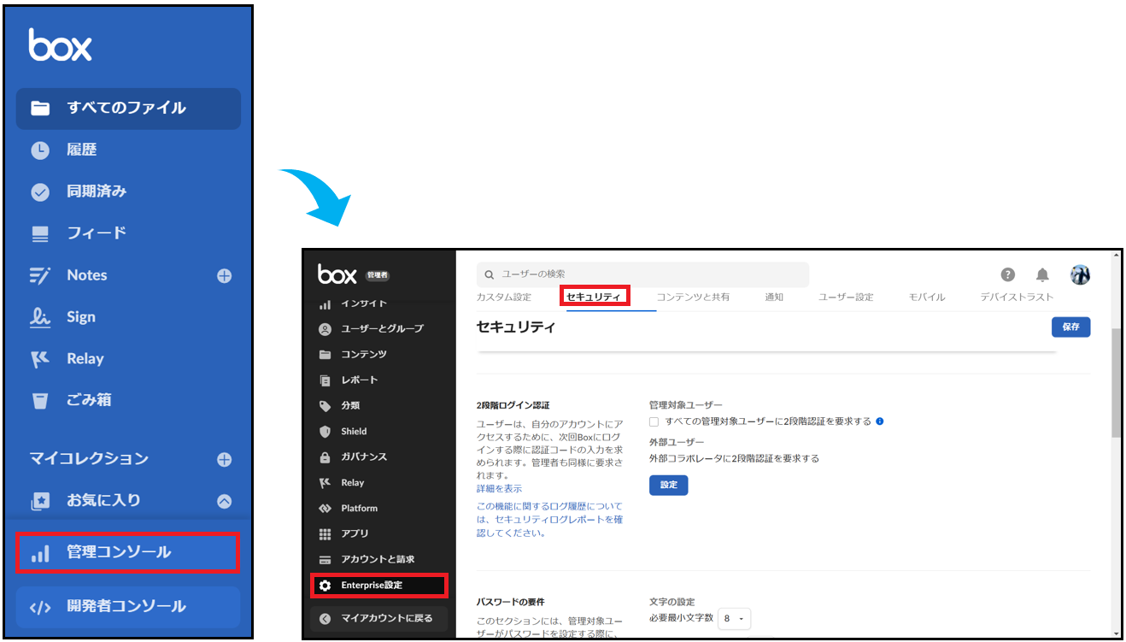Click info icon beside 2段階認証 checkbox
The height and width of the screenshot is (642, 1126).
click(880, 421)
